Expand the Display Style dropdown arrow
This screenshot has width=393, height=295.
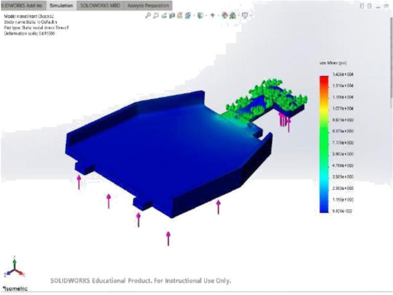point(206,16)
